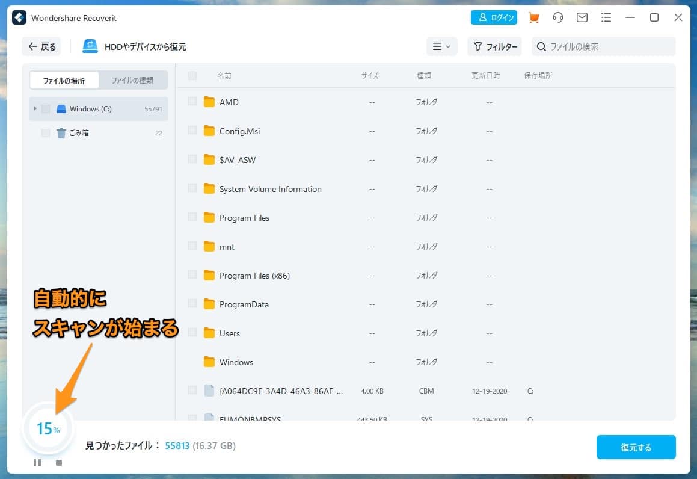The height and width of the screenshot is (479, 697).
Task: Click the AMD folder icon
Action: (209, 102)
